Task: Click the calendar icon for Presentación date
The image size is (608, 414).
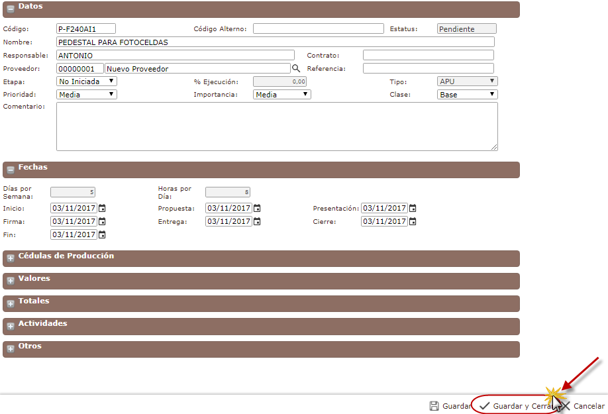Action: [413, 208]
